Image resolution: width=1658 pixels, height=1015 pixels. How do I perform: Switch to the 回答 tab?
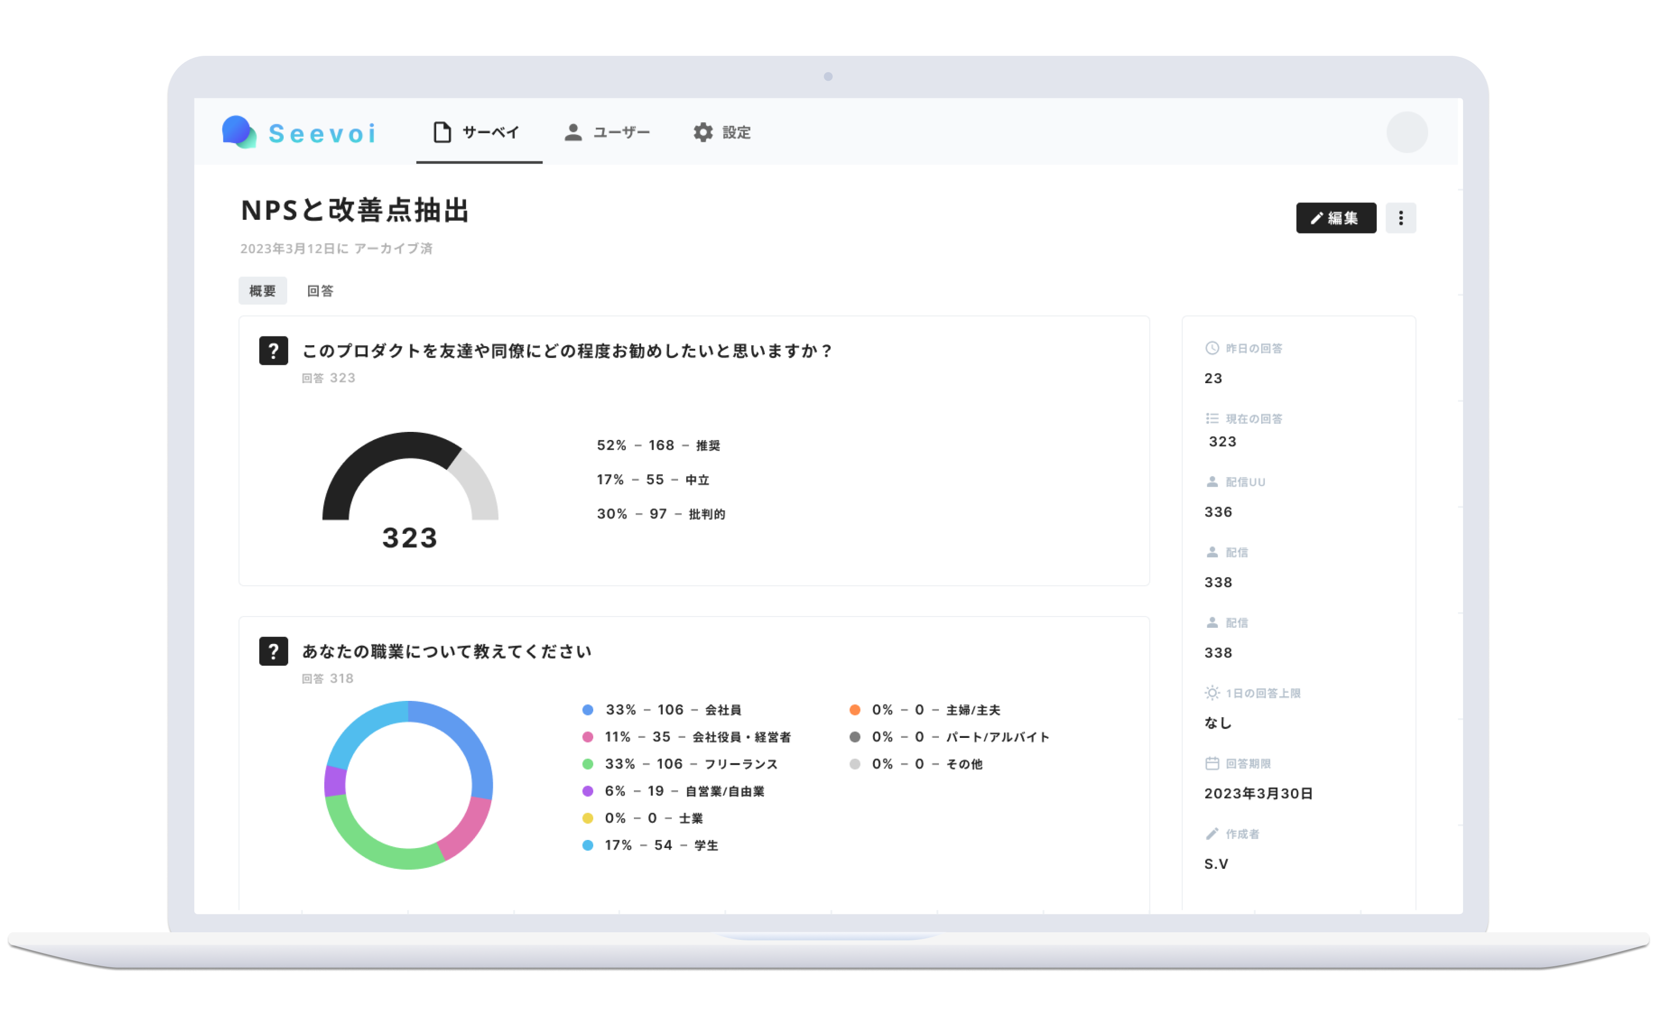point(320,291)
